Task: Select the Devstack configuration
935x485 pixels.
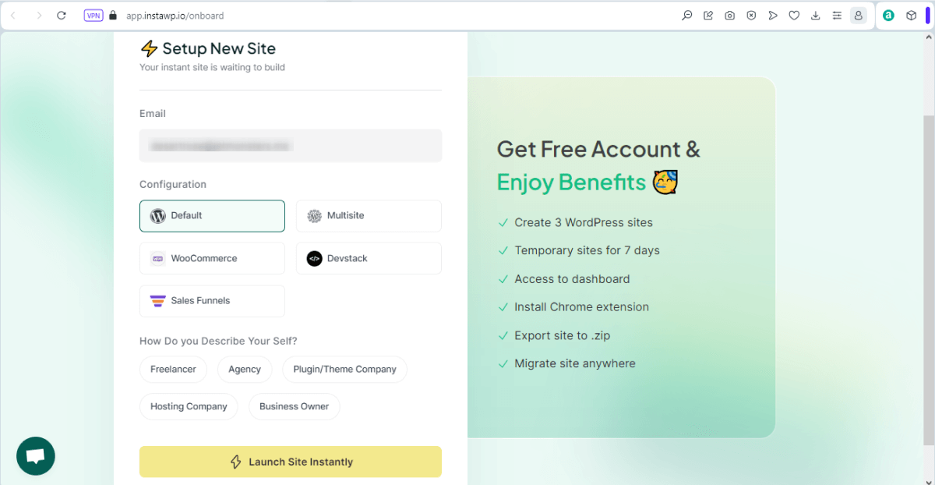Action: [369, 258]
